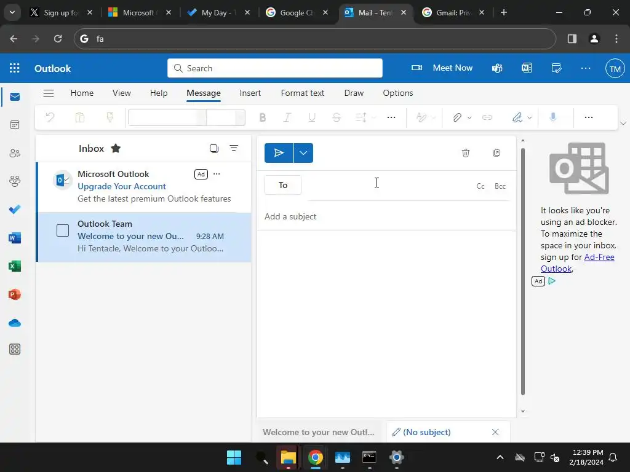This screenshot has width=630, height=472.
Task: Open the Options ribbon tab
Action: click(398, 93)
